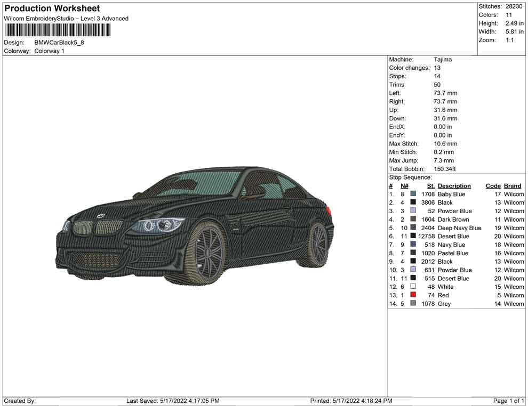
Task: Select the design name BMWCarBlack5_8
Action: click(x=59, y=43)
